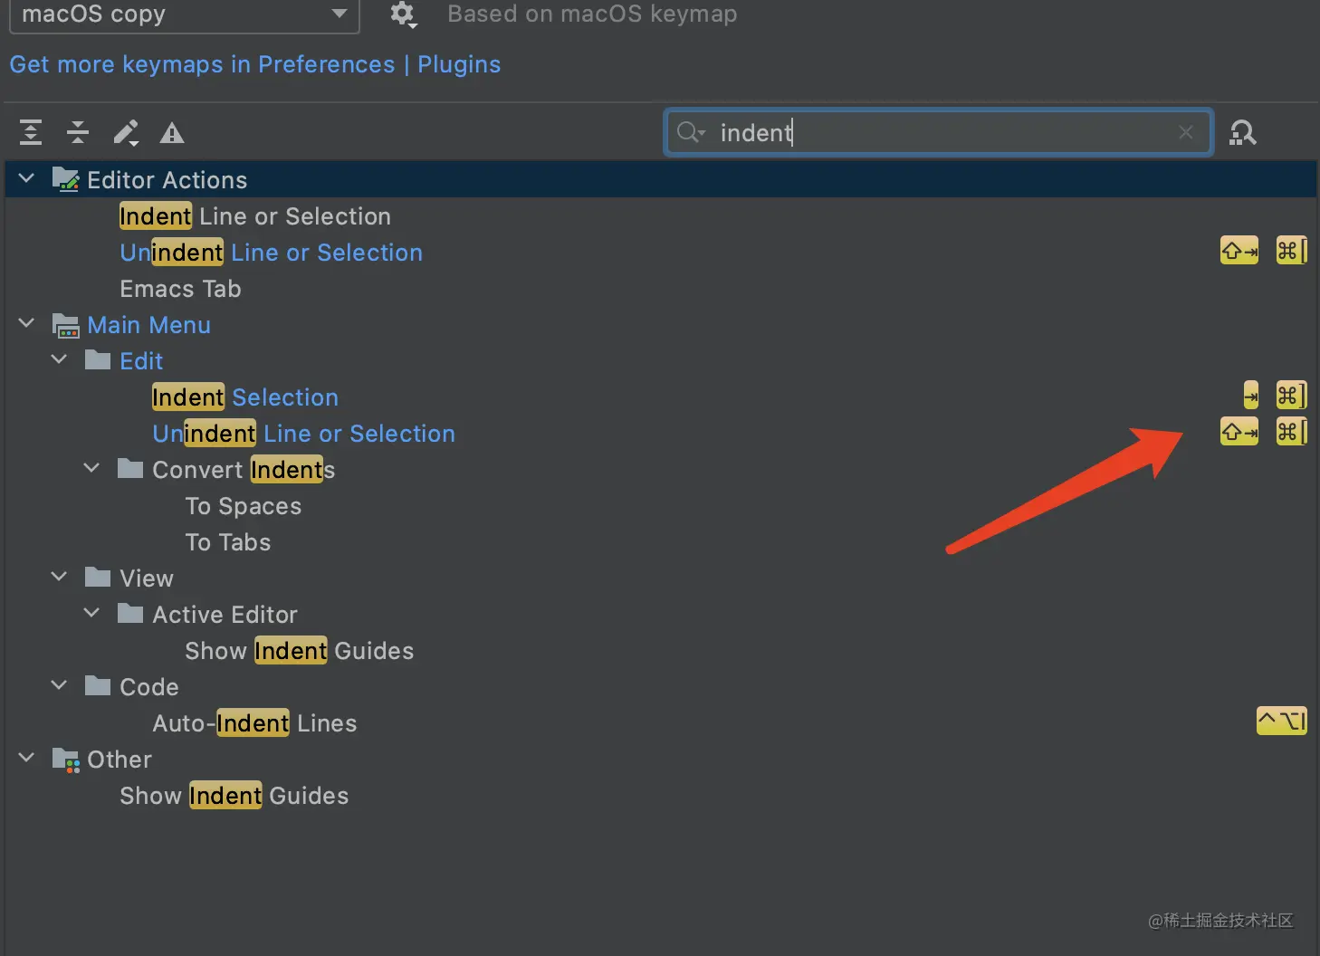Click the search magnifier history icon
1320x956 pixels.
tap(690, 132)
